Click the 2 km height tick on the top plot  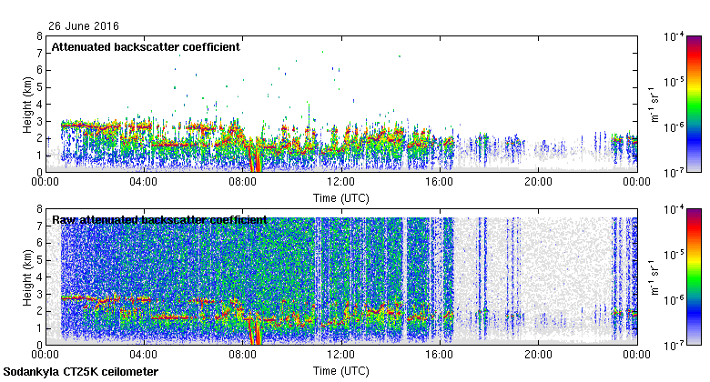click(39, 138)
